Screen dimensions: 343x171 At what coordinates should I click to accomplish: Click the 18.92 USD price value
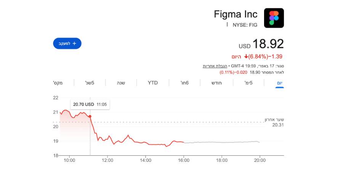(x=268, y=44)
